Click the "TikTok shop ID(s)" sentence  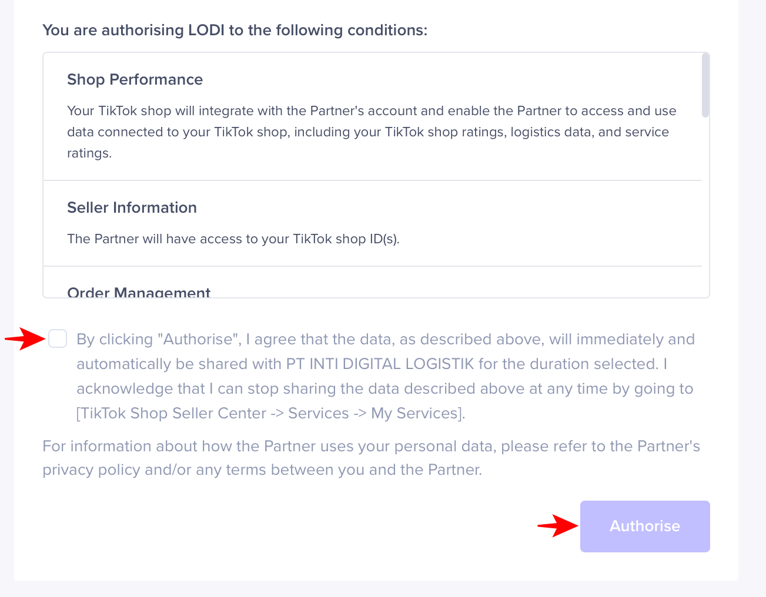coord(233,239)
